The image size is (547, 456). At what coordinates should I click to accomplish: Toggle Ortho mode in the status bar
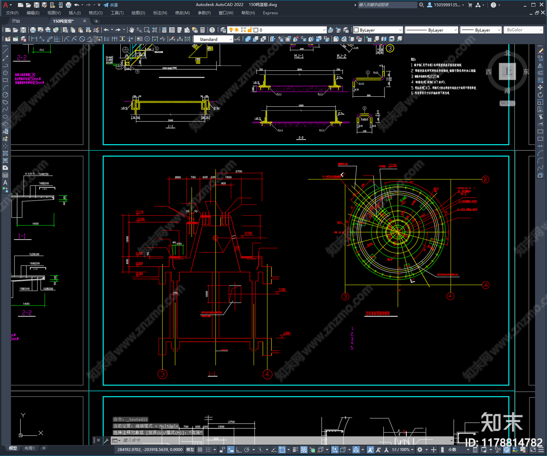tap(239, 450)
